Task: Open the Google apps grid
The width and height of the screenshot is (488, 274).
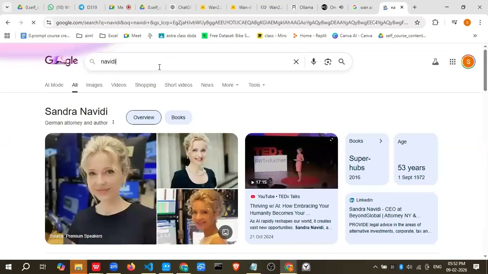Action: click(x=453, y=62)
